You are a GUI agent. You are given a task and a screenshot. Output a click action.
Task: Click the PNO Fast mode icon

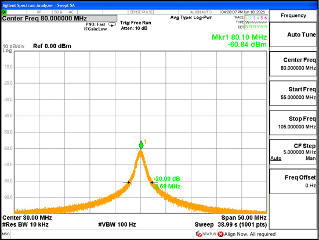click(112, 24)
